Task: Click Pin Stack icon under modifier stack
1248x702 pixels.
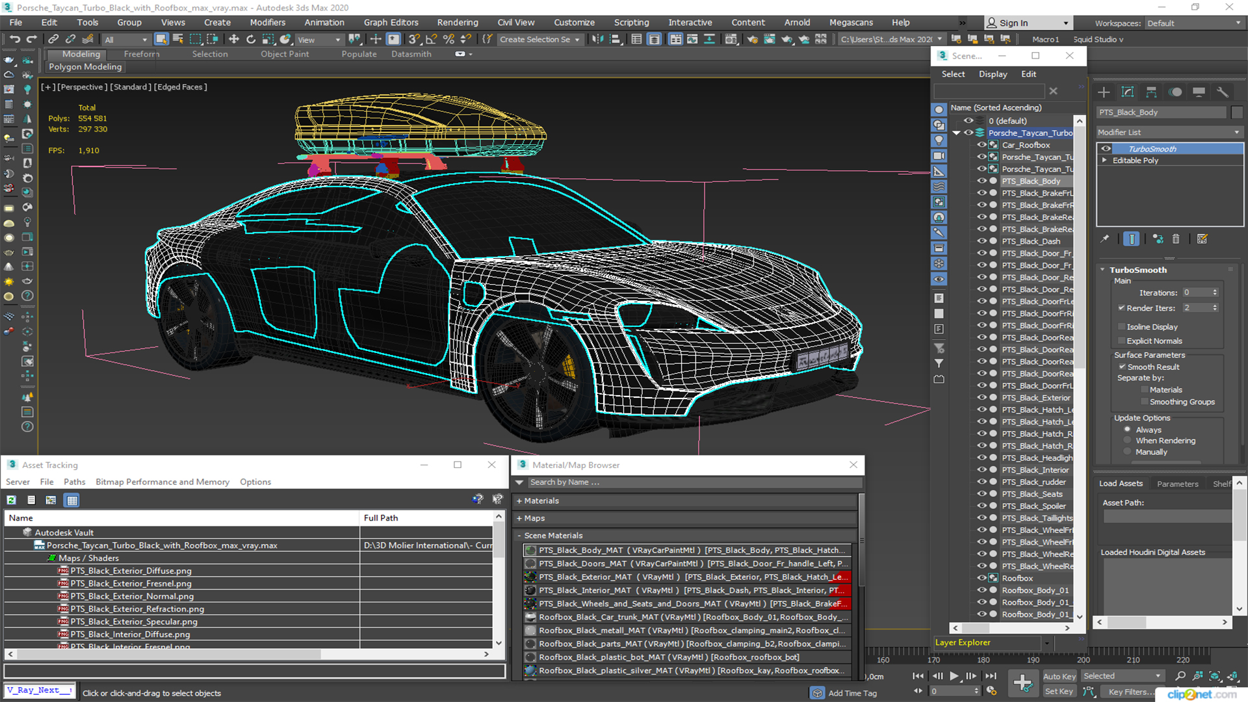Action: (x=1104, y=239)
